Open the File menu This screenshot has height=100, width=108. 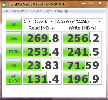(x=6, y=11)
